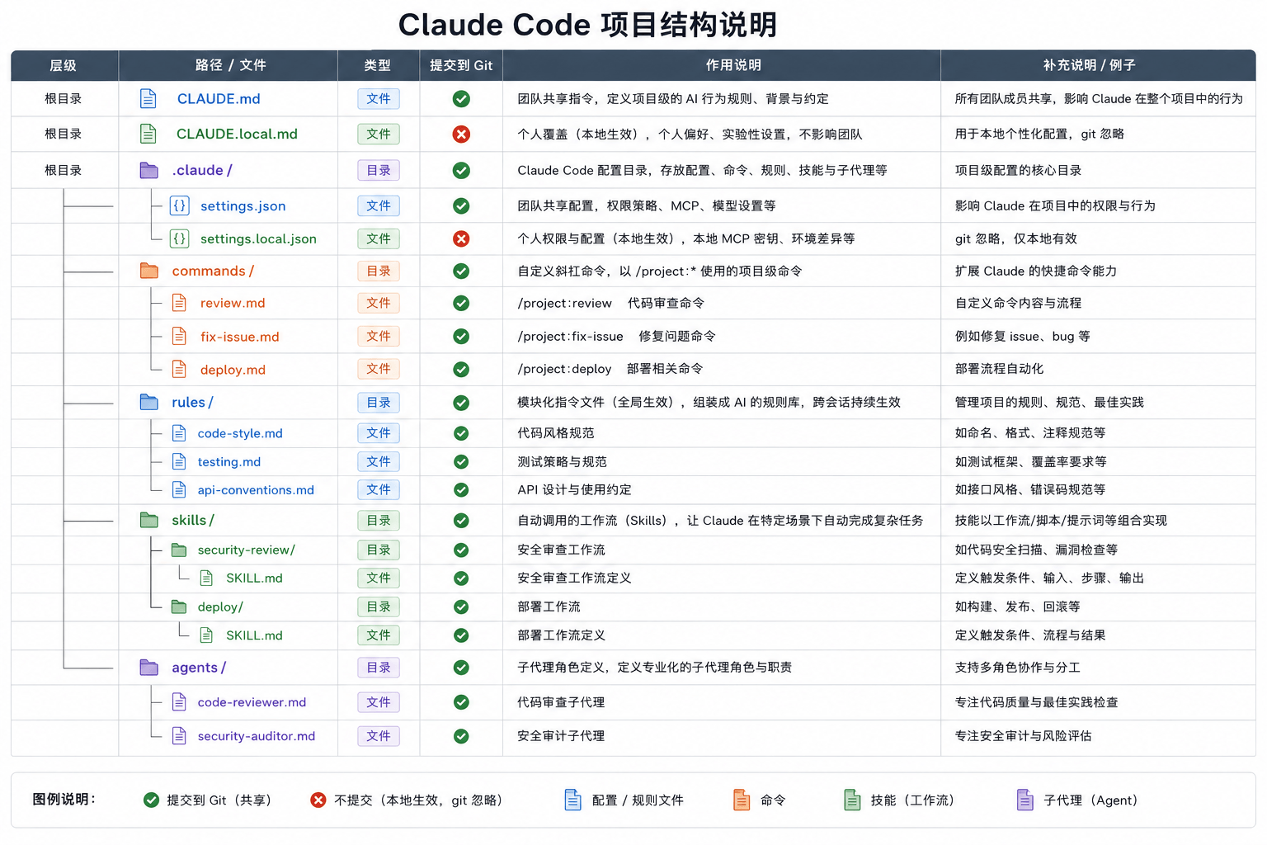Click the blue folder icon beside rules /
1267x845 pixels.
click(149, 402)
